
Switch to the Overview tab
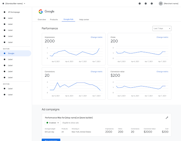(42, 19)
